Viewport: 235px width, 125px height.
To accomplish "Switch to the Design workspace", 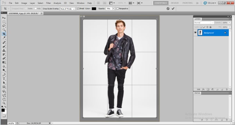I will click(175, 3).
